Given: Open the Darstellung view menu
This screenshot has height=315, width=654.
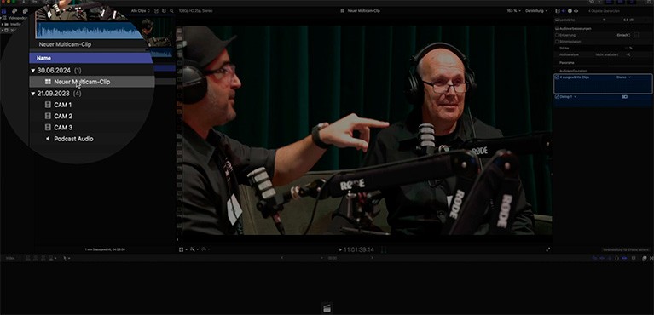Looking at the screenshot, I should tap(536, 11).
